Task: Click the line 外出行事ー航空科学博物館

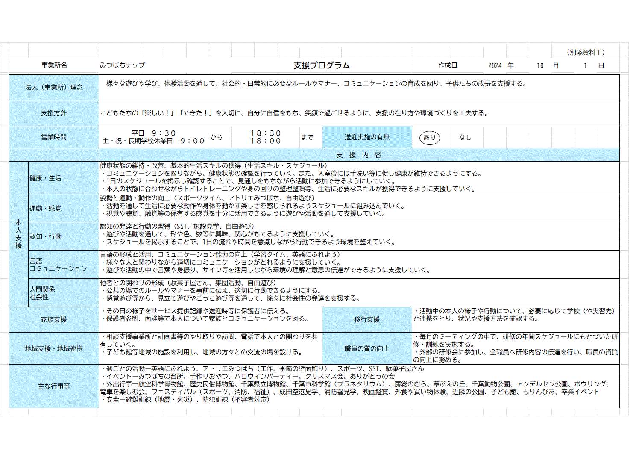Action: [357, 388]
